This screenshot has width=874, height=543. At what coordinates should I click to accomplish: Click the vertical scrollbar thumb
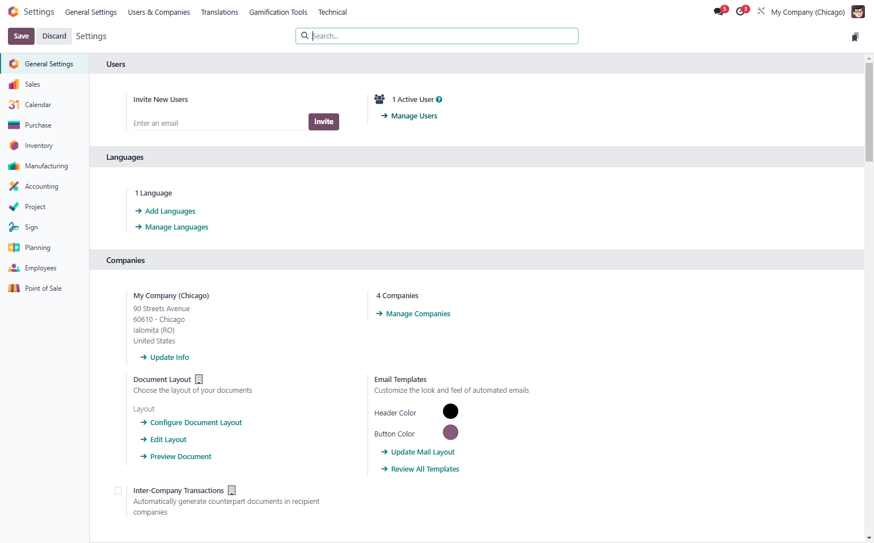869,112
